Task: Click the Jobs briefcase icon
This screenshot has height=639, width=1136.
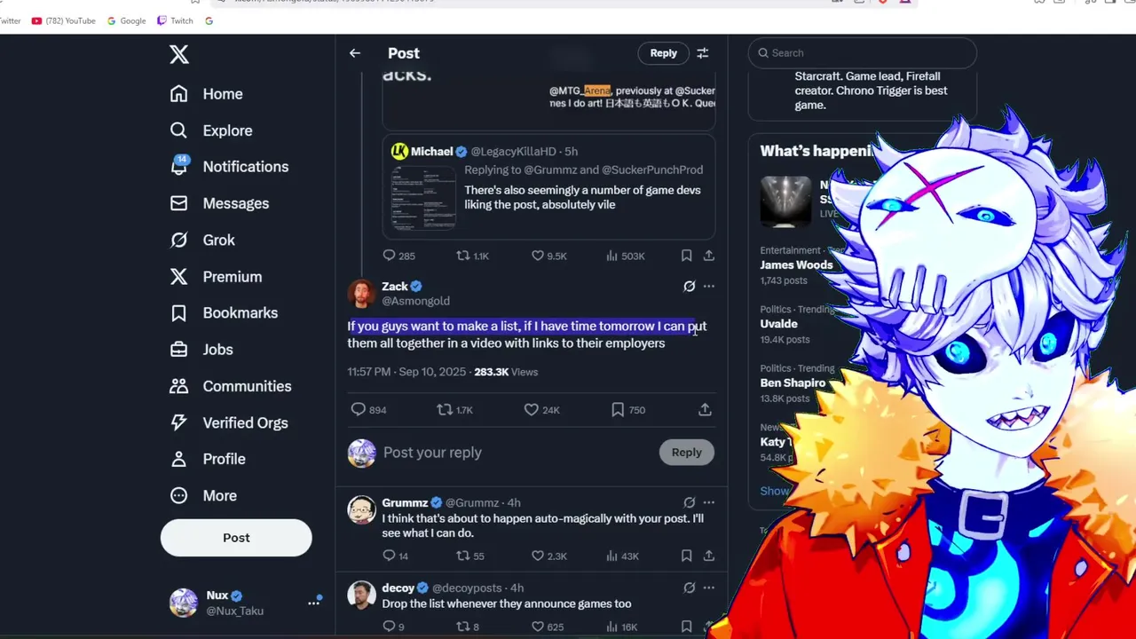Action: coord(178,350)
